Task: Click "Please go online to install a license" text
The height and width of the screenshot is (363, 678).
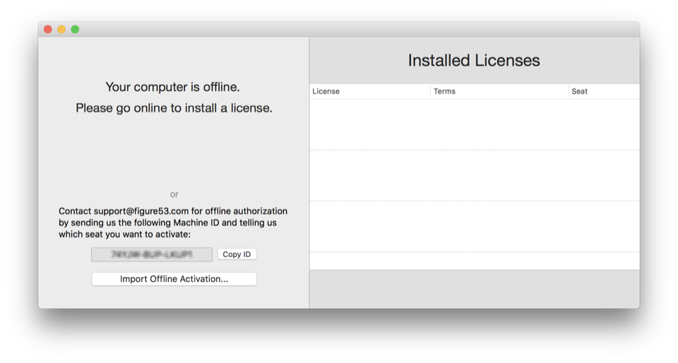Action: click(174, 108)
